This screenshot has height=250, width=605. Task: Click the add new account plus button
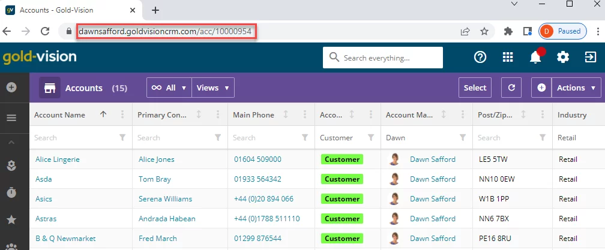(542, 88)
